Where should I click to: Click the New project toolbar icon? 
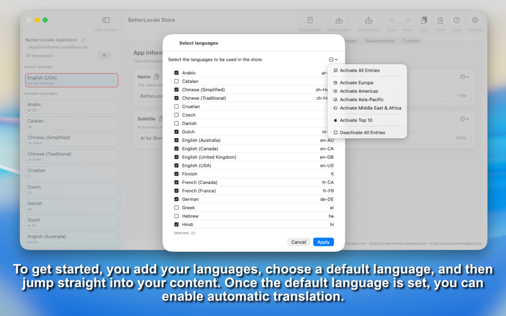coord(310,20)
